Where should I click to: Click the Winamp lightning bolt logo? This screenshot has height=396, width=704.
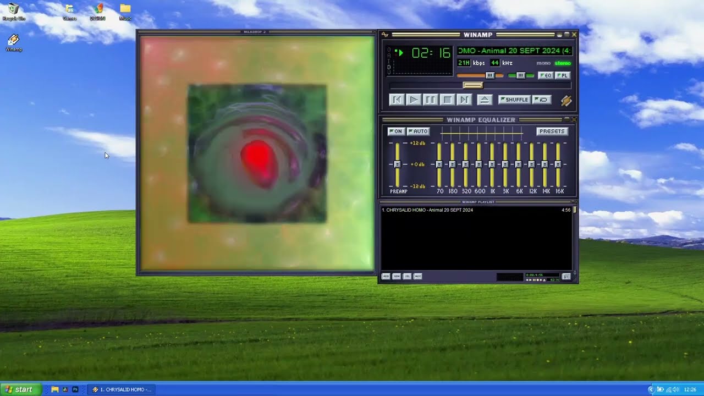pyautogui.click(x=566, y=101)
